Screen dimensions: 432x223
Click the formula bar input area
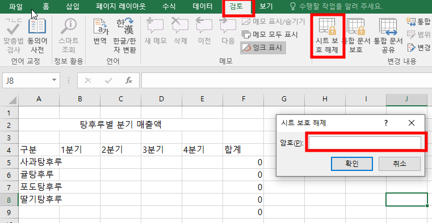tap(287, 80)
